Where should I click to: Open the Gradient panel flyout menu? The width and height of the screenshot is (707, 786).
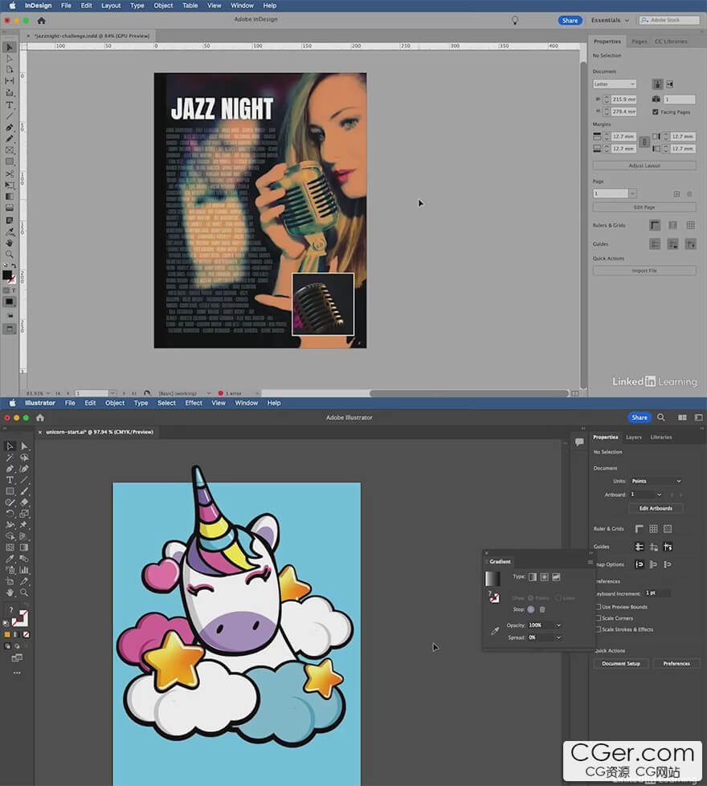coord(590,562)
